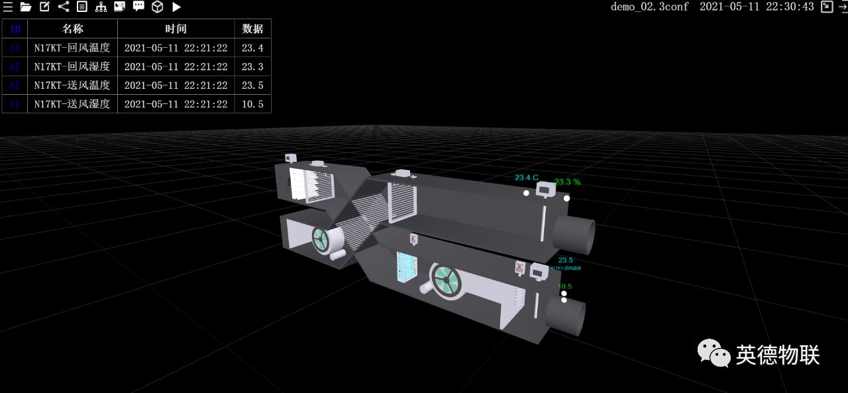The width and height of the screenshot is (848, 393).
Task: Select the N17KT-回风温度 row name
Action: pyautogui.click(x=72, y=48)
